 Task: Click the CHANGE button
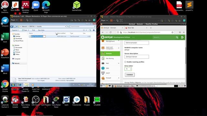tap(130, 75)
